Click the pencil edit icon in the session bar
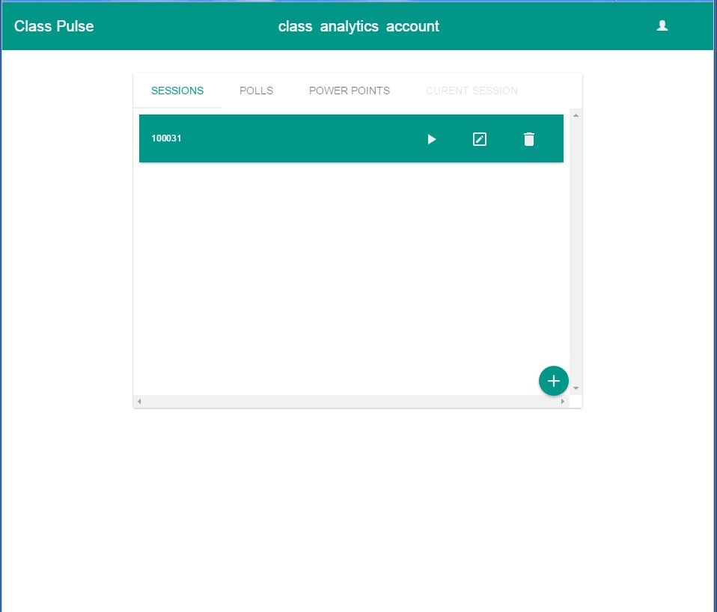The height and width of the screenshot is (612, 717). pos(480,138)
